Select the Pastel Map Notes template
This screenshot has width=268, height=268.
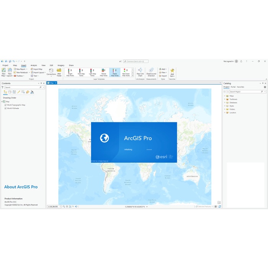click(x=115, y=72)
